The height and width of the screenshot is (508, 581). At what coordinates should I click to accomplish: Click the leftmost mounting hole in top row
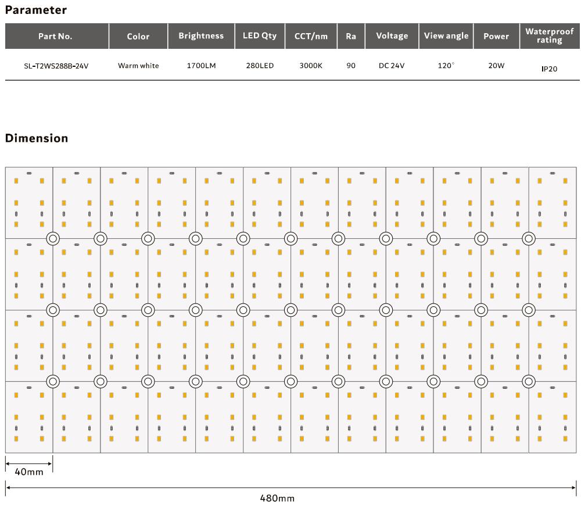pos(53,238)
